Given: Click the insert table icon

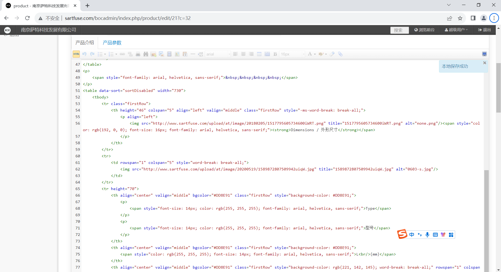Looking at the screenshot, I should [259, 54].
